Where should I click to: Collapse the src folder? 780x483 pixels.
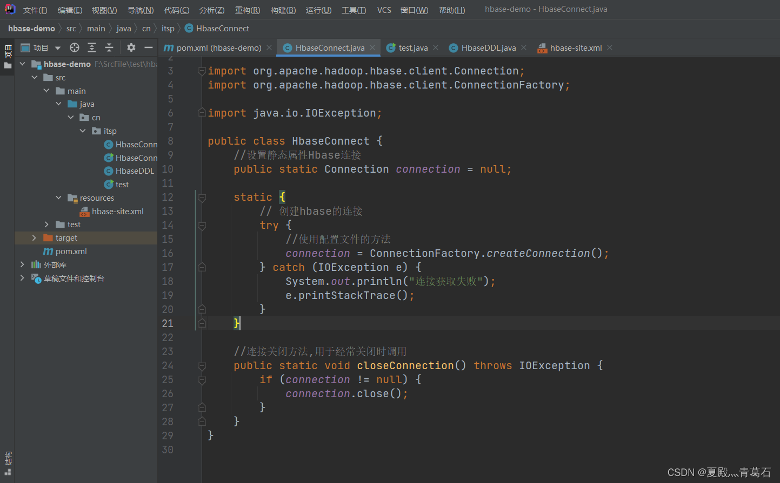[x=35, y=78]
